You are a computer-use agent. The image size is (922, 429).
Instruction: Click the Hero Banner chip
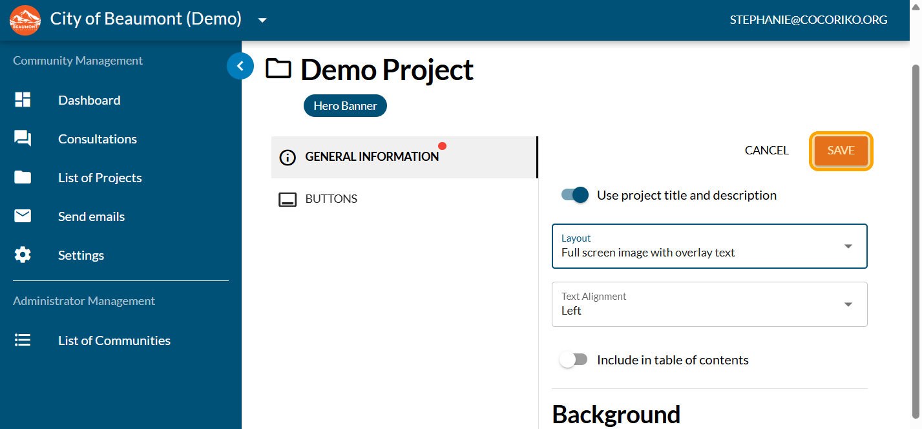(x=345, y=106)
